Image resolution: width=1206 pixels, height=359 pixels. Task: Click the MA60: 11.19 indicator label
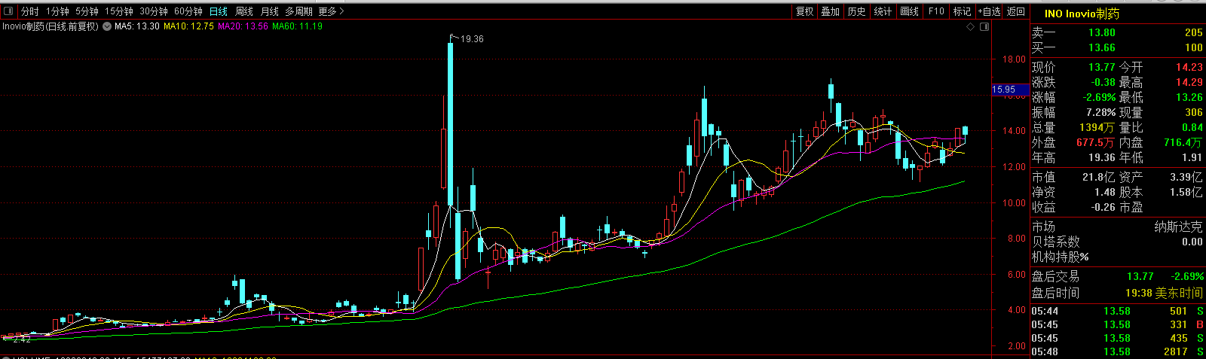coord(298,26)
